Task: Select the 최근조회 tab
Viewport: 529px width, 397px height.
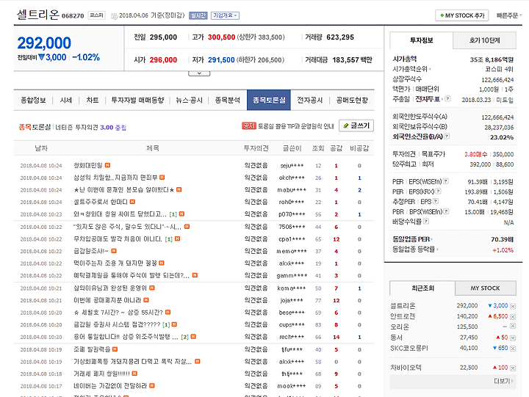Action: click(x=422, y=288)
